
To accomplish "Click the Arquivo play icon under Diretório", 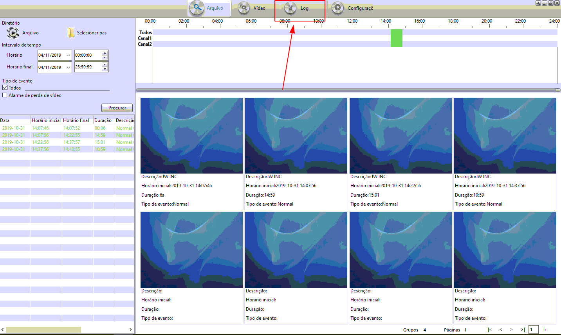I will click(13, 33).
